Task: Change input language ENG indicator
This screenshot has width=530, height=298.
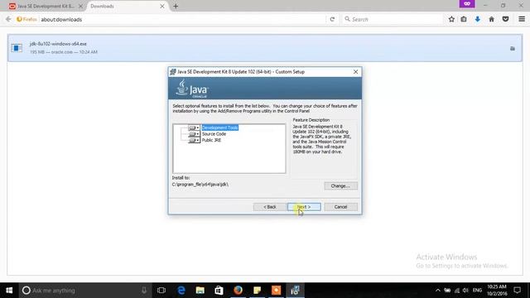Action: coord(477,291)
